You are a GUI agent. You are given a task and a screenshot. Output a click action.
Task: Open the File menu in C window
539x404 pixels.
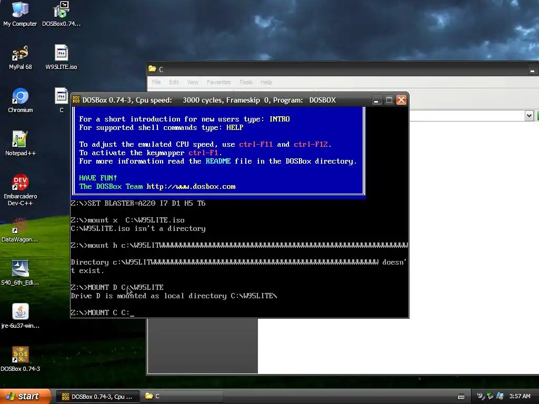[156, 82]
